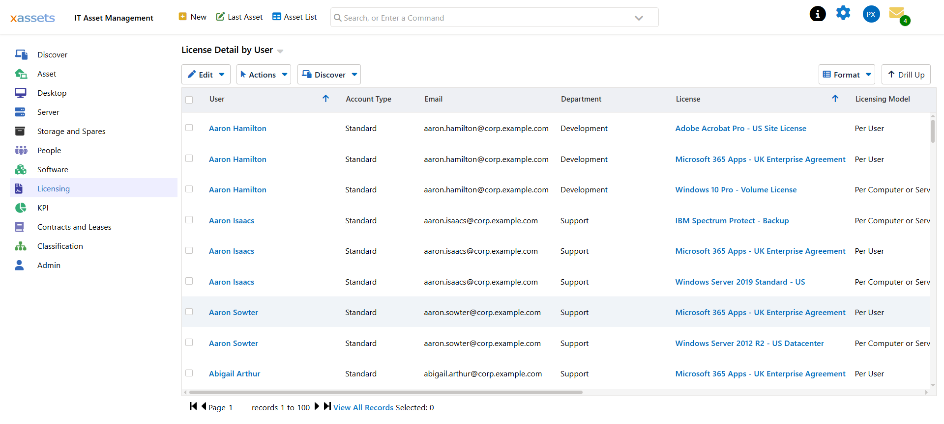Check the Aaron Hamilton Windows 10 Pro row
The height and width of the screenshot is (424, 944).
tap(189, 189)
